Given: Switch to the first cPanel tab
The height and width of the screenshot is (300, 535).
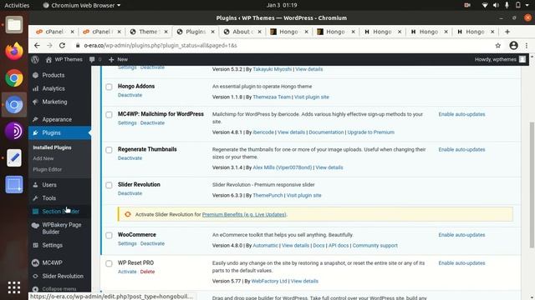Looking at the screenshot, I should click(x=54, y=32).
